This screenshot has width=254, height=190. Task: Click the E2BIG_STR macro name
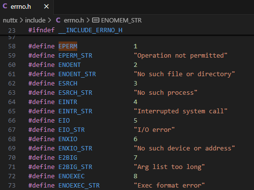[x=75, y=167]
